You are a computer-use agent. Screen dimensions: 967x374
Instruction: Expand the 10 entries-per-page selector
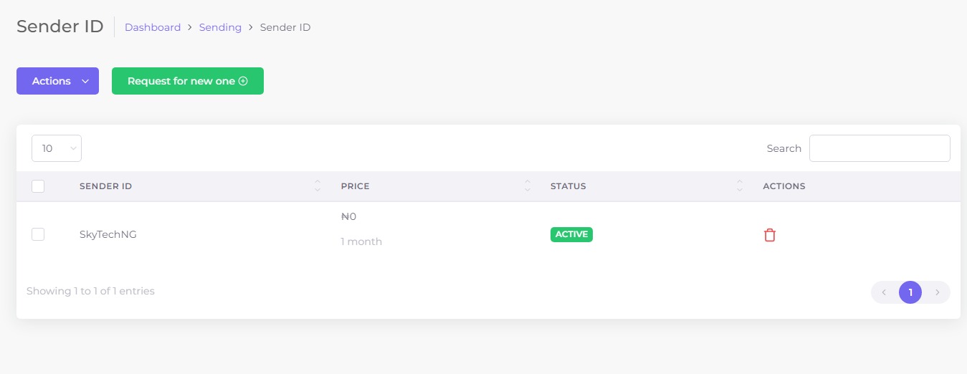tap(57, 148)
